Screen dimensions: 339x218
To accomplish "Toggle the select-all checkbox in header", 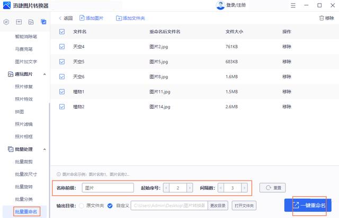I will click(x=62, y=32).
